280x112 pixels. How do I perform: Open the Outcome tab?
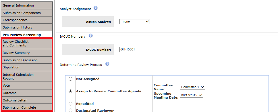(x=27, y=93)
